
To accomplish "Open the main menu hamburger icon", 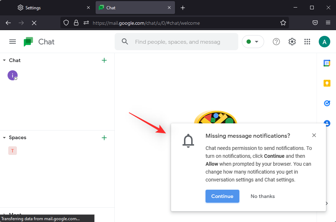I will (x=13, y=42).
